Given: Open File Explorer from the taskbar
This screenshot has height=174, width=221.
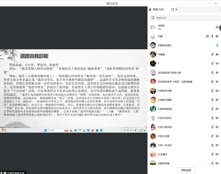Looking at the screenshot, I should [x=84, y=131].
